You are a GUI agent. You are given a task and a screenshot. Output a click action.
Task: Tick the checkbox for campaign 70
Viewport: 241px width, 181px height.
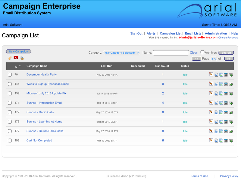coord(10,75)
